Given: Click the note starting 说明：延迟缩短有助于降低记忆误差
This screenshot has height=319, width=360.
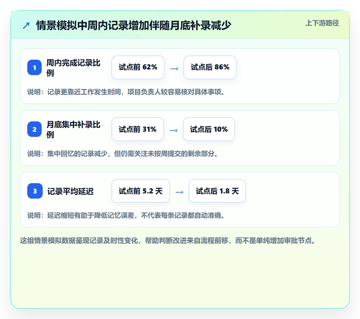Looking at the screenshot, I should [x=126, y=215].
